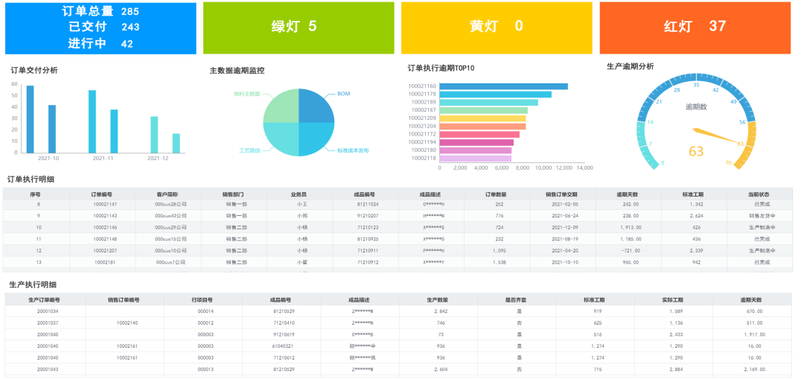This screenshot has height=379, width=804.
Task: Click the 订单编号 column header
Action: (102, 194)
